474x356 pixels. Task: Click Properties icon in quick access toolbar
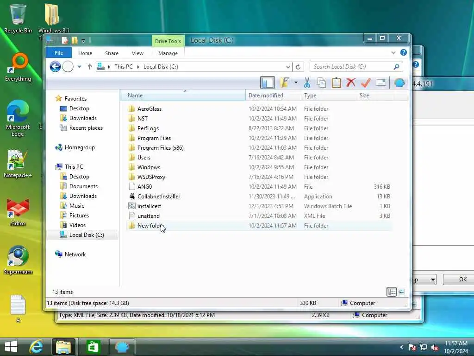pos(65,40)
